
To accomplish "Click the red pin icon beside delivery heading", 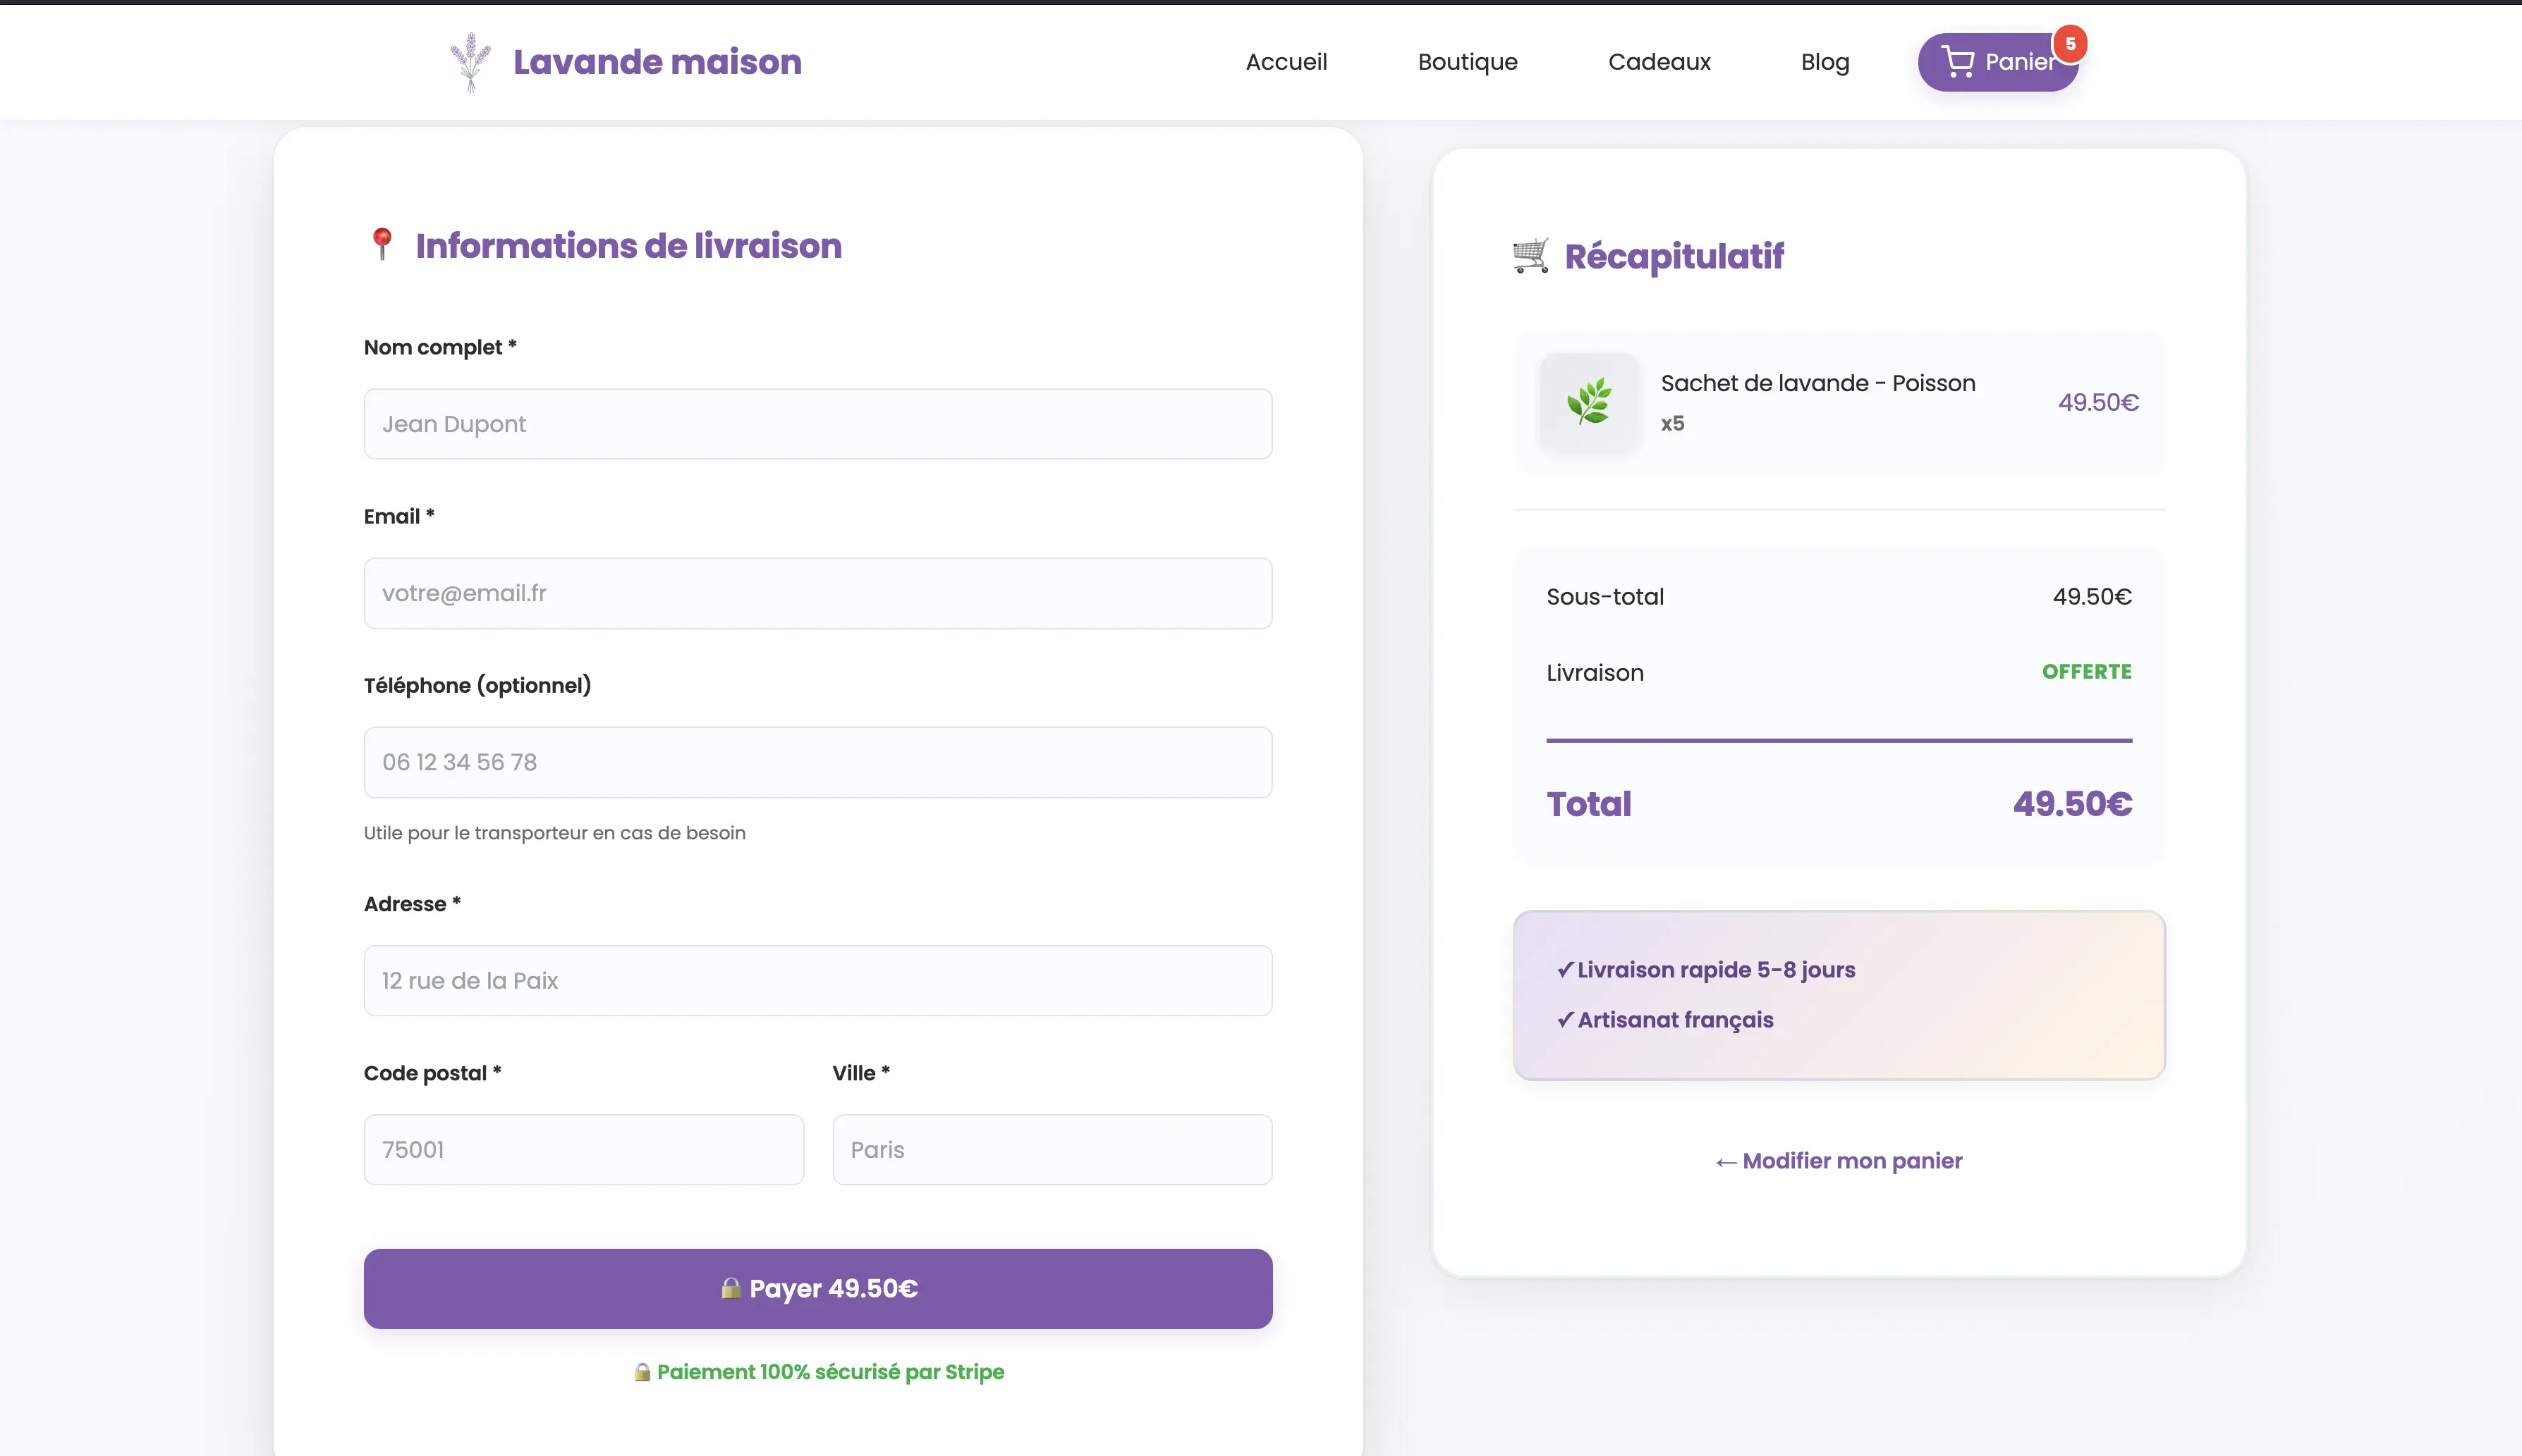I will click(x=381, y=245).
